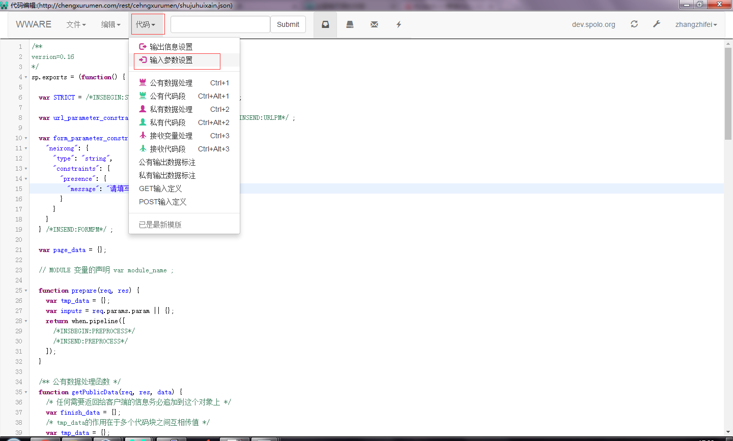
Task: Click 'return when.pipeline([' code line
Action: (x=86, y=321)
